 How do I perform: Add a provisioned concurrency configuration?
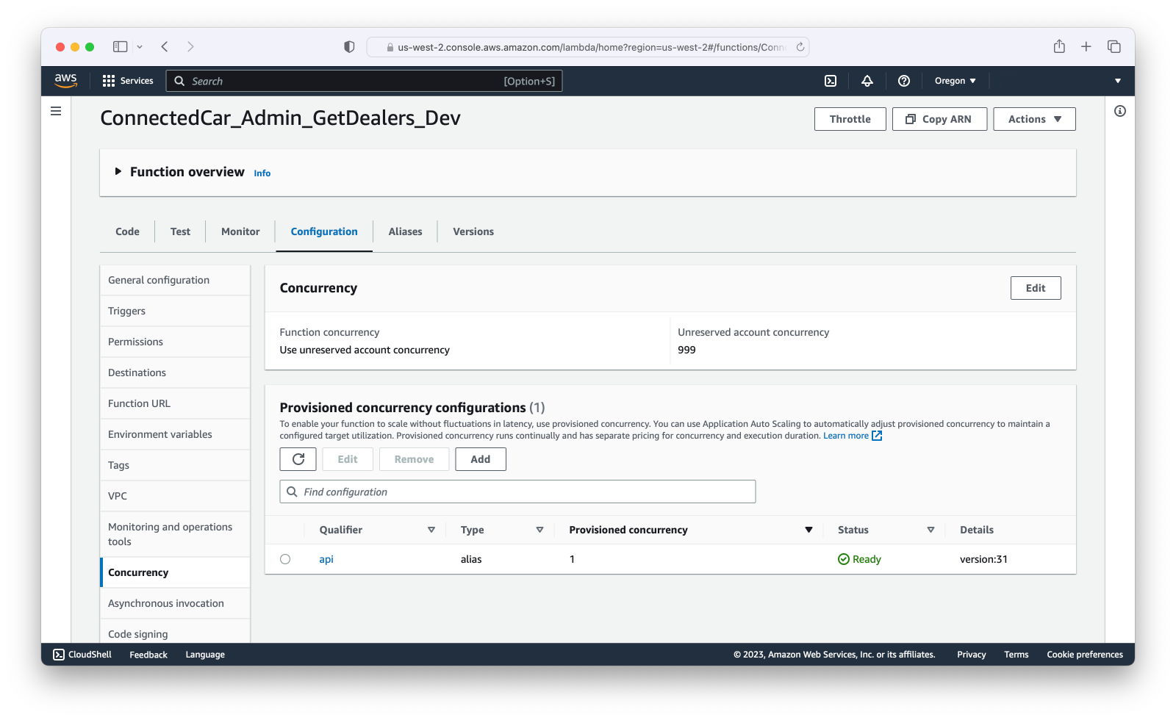tap(481, 459)
